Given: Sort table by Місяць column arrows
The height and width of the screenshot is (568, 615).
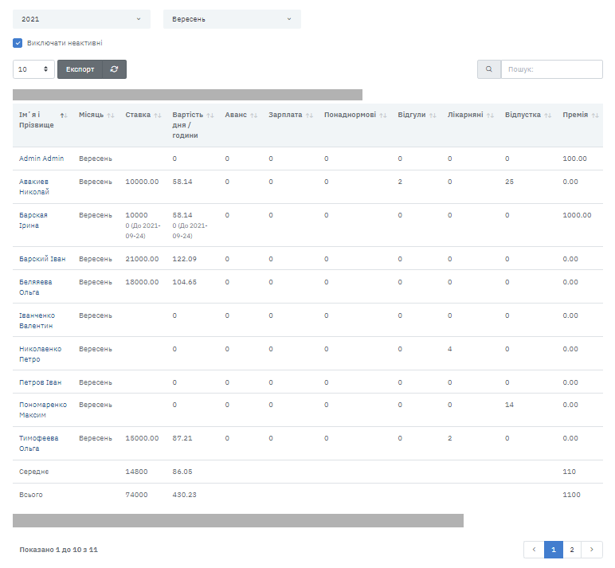Looking at the screenshot, I should coord(111,116).
